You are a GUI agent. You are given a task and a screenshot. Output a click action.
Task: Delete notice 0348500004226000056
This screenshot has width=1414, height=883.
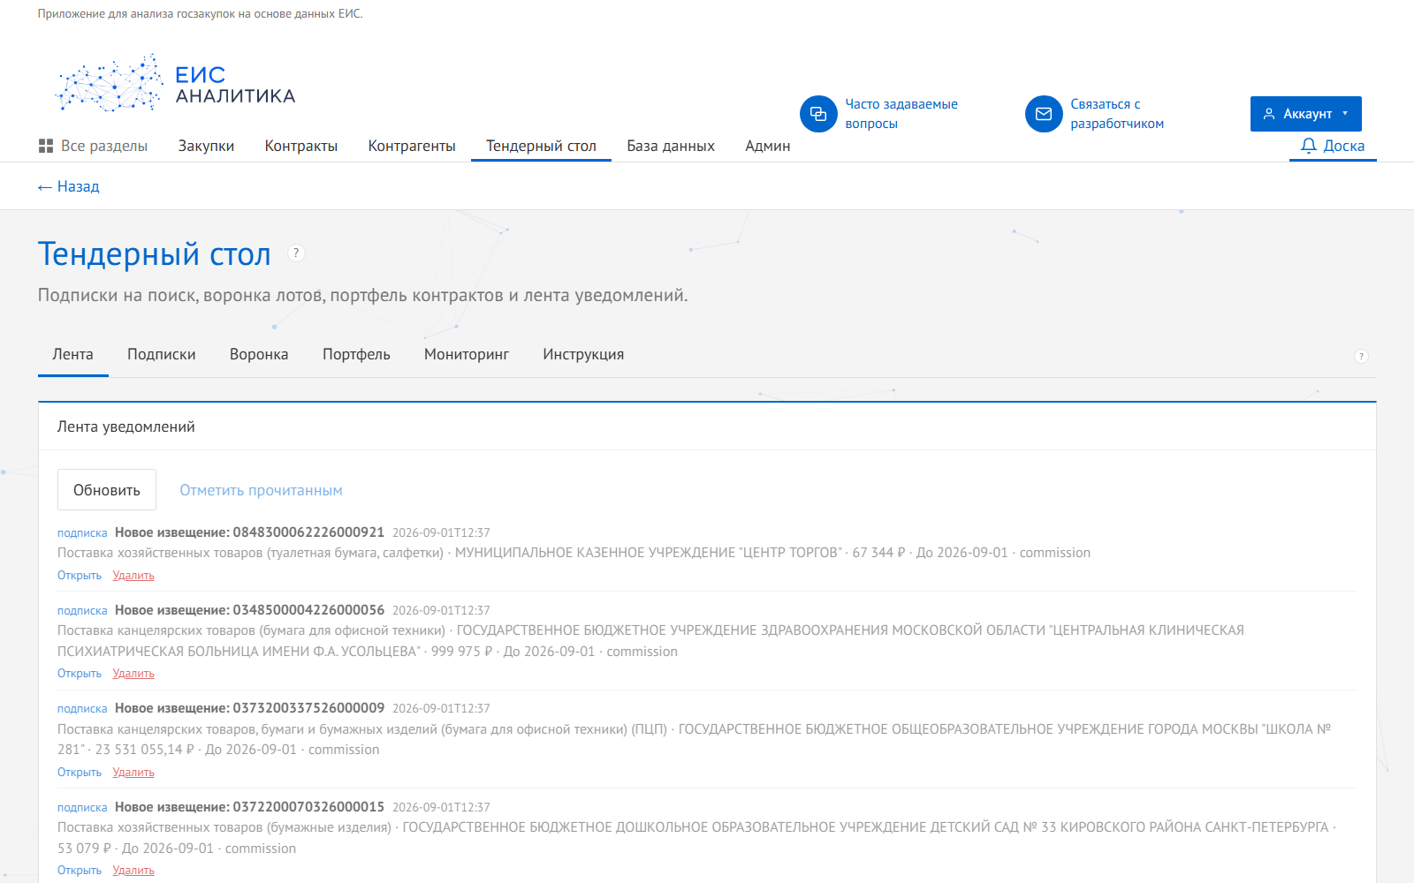point(133,674)
